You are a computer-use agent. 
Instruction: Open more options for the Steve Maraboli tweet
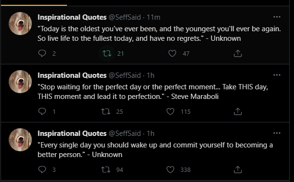[x=277, y=75]
